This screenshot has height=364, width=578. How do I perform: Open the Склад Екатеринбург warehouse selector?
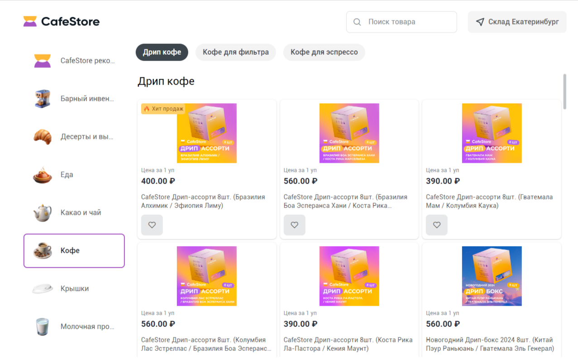(517, 22)
